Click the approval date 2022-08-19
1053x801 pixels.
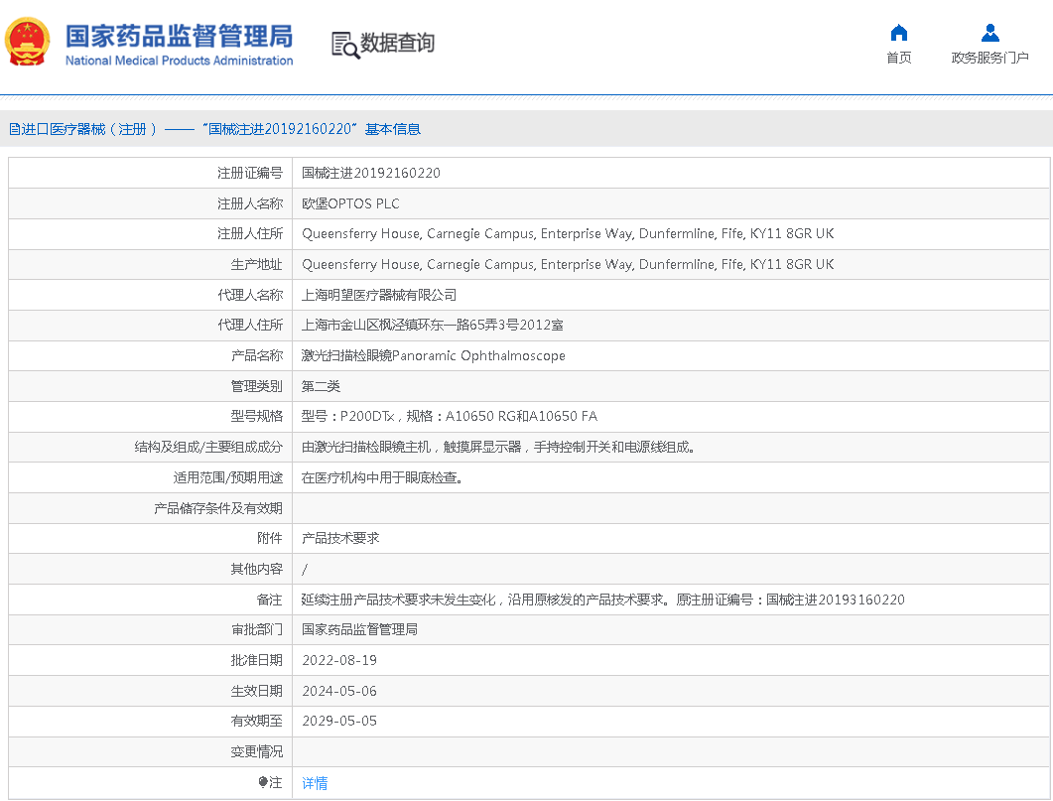339,660
